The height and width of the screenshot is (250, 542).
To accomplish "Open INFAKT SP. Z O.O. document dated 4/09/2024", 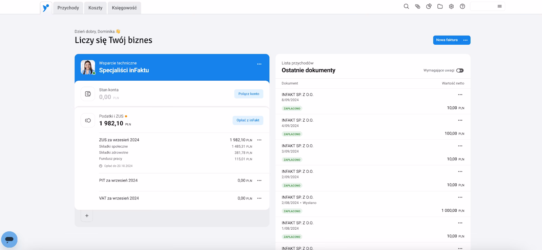I will click(x=297, y=120).
